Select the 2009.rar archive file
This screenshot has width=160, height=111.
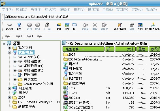(74, 98)
